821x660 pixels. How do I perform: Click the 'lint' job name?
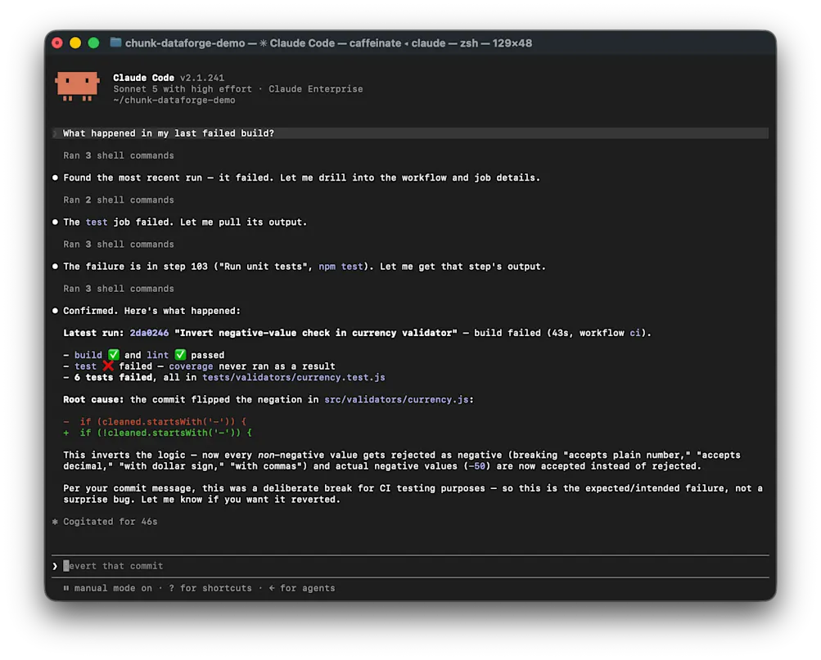(x=158, y=355)
